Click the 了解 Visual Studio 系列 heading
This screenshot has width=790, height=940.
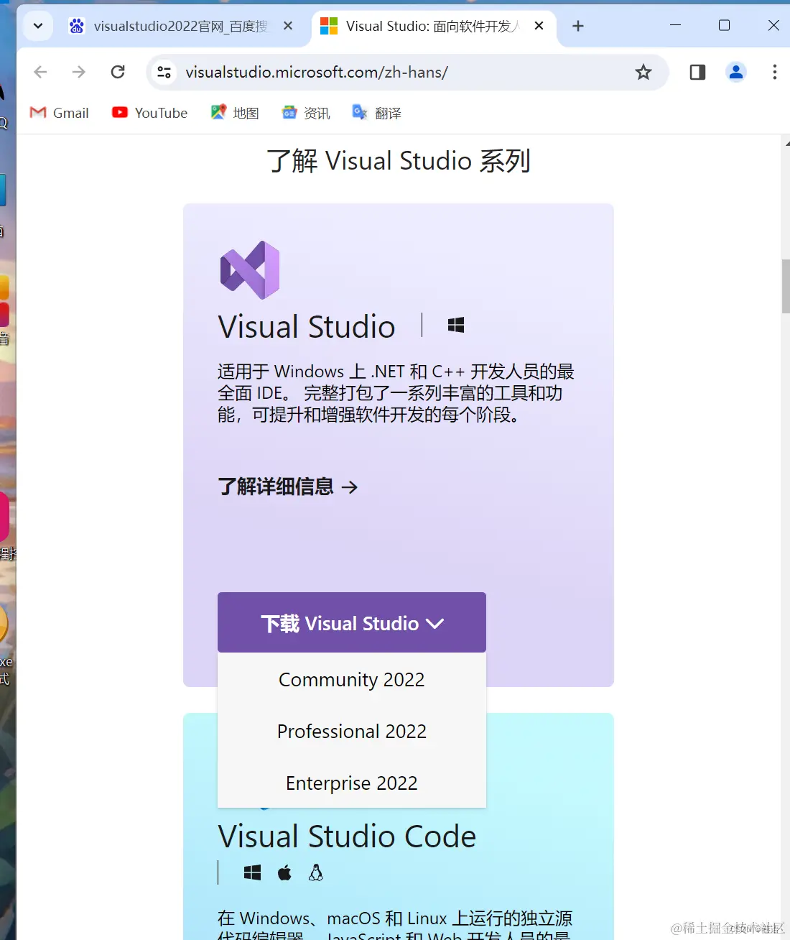pos(399,160)
